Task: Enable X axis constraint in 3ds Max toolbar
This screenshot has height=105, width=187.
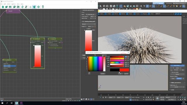Action: point(141,6)
